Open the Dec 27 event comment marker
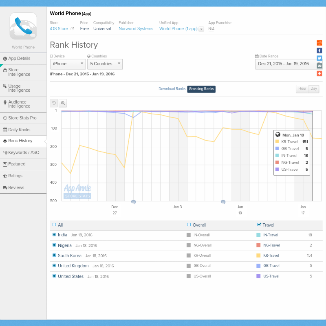The width and height of the screenshot is (326, 326). [133, 202]
